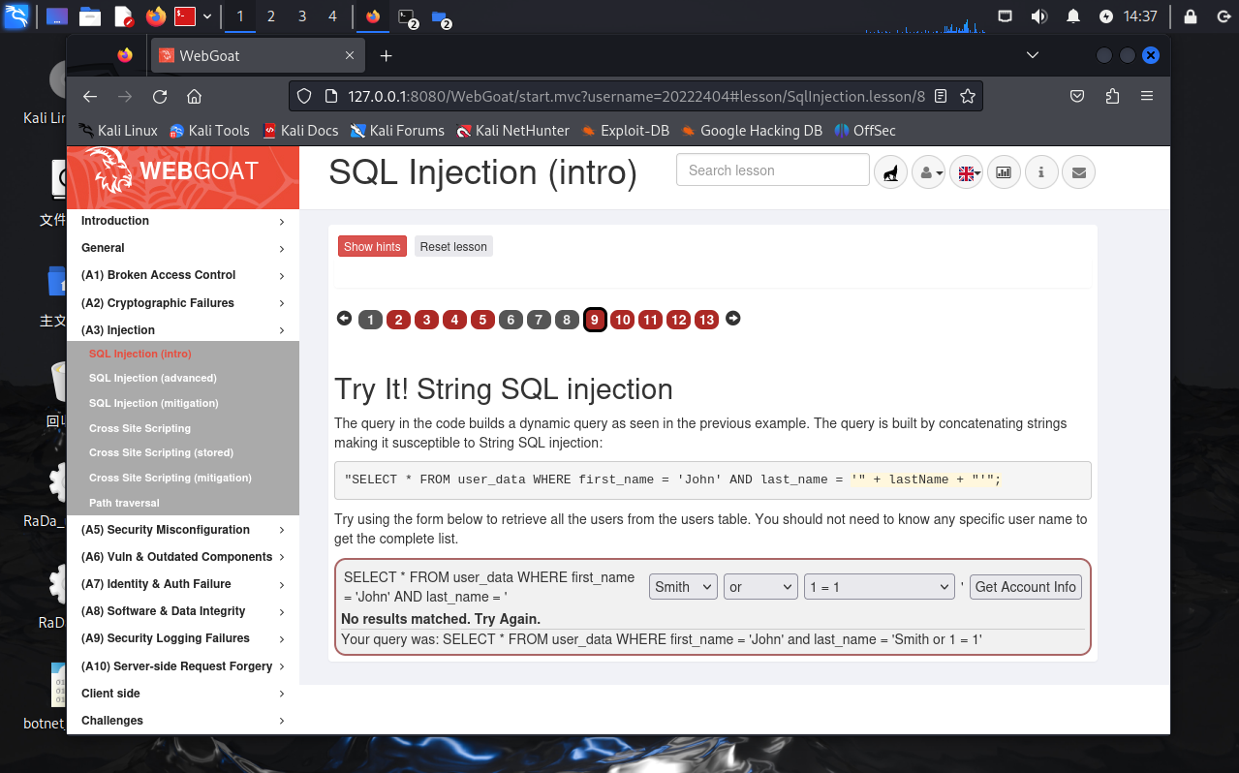This screenshot has width=1239, height=773.
Task: Go to lesson page 13
Action: [706, 320]
